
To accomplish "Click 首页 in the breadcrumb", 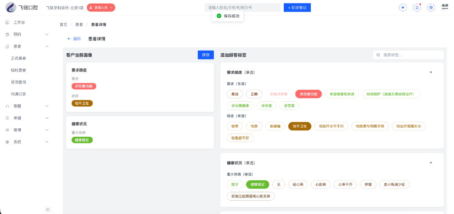I will [63, 25].
